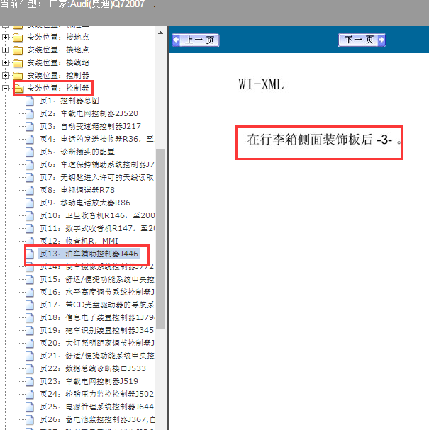Click the document icon for 页10 卫星收音机R146
Image resolution: width=429 pixels, height=430 pixels.
tap(30, 215)
